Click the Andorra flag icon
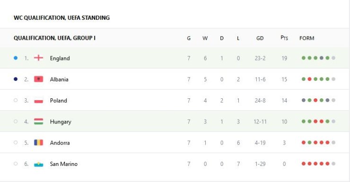This screenshot has height=182, width=350. 38,142
